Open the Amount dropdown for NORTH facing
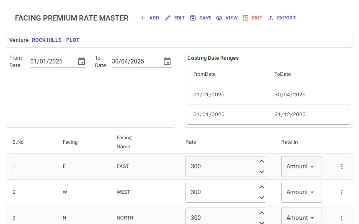Image resolution: width=359 pixels, height=224 pixels. [x=301, y=218]
